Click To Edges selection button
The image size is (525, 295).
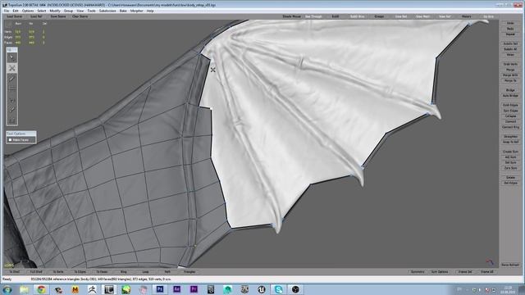click(x=80, y=272)
